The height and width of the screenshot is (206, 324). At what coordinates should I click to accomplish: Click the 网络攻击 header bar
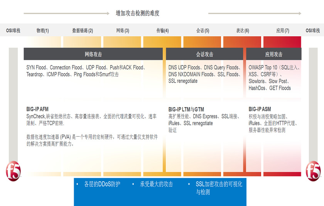tap(93, 54)
